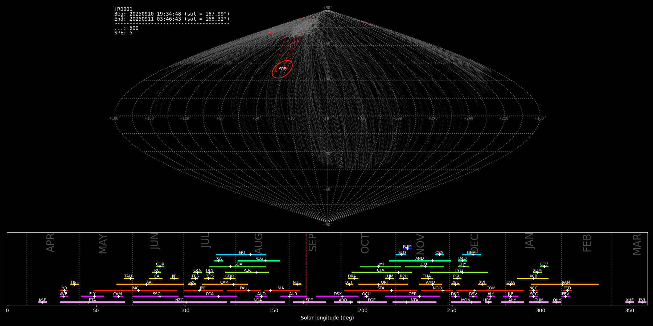Screen dimensions: 653x326
Task: Click the COM red shower bar
Action: [490, 291]
